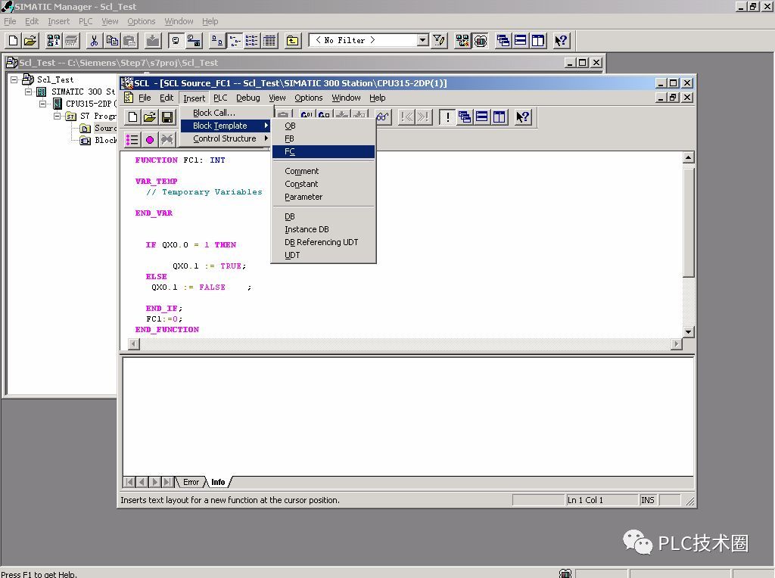The width and height of the screenshot is (775, 578).
Task: Toggle Online view icon in Manager toolbar
Action: coord(193,41)
